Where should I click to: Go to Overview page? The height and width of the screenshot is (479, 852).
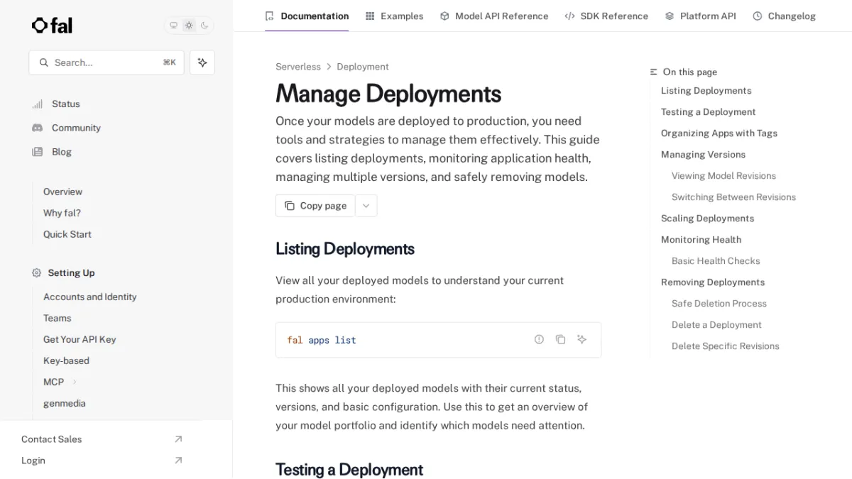pyautogui.click(x=62, y=192)
